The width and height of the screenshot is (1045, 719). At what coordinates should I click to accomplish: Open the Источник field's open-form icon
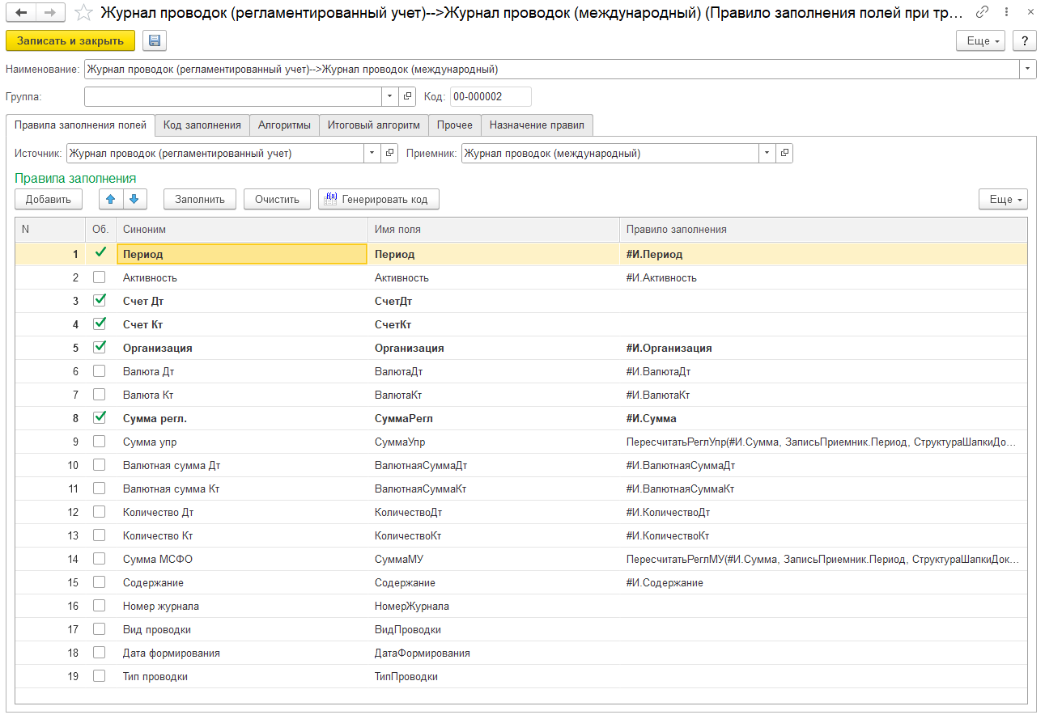[389, 153]
